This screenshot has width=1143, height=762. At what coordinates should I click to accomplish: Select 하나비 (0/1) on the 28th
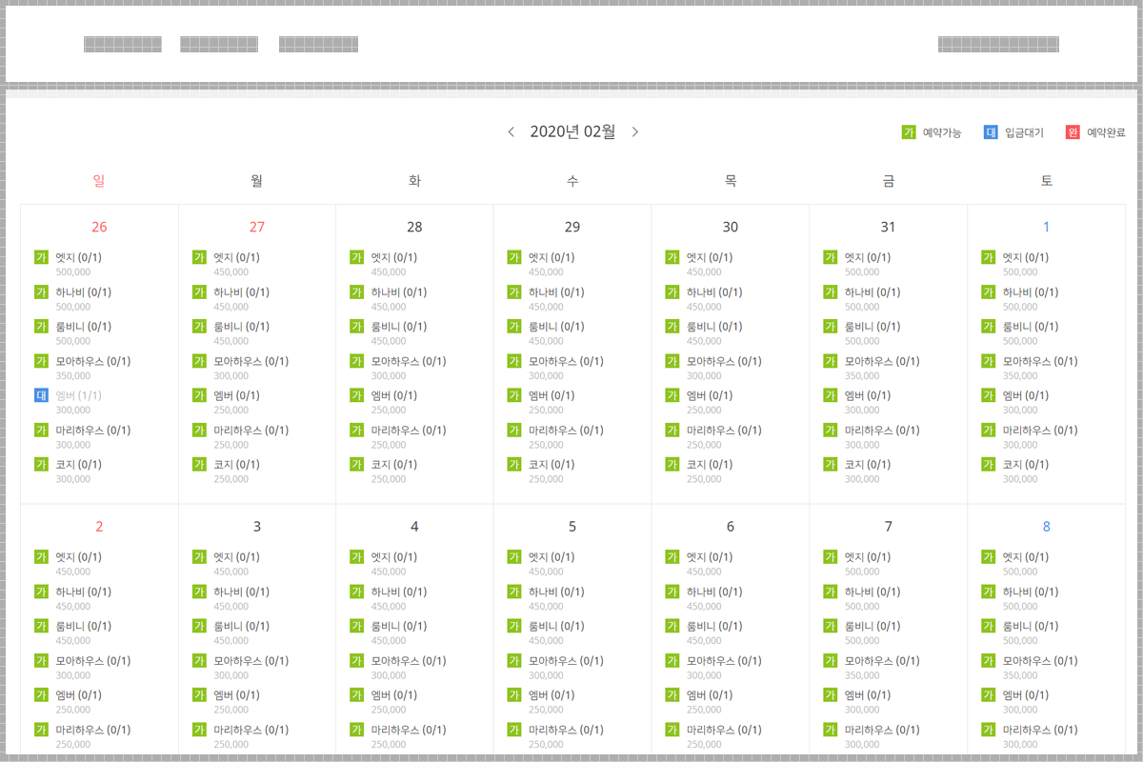[x=399, y=292]
